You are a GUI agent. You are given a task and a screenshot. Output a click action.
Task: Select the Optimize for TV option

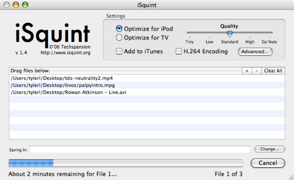[119, 38]
